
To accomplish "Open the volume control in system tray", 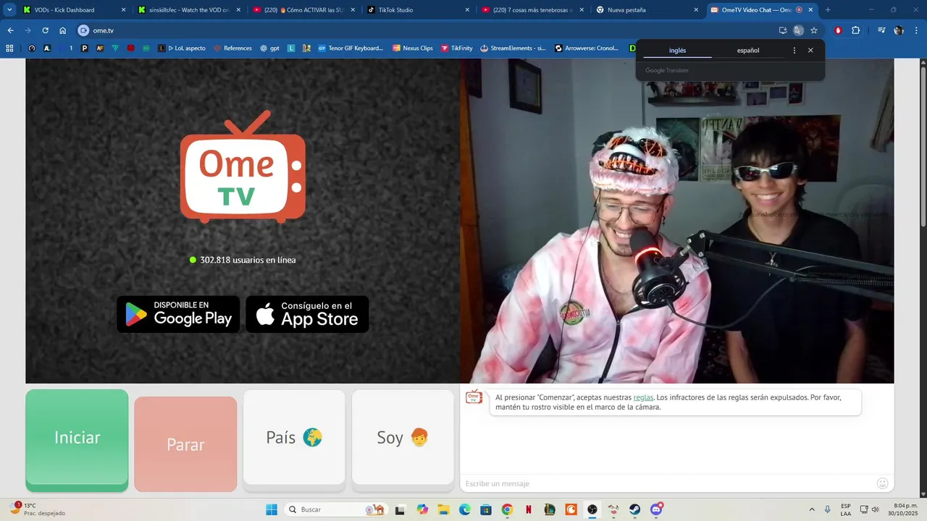I will pyautogui.click(x=875, y=509).
